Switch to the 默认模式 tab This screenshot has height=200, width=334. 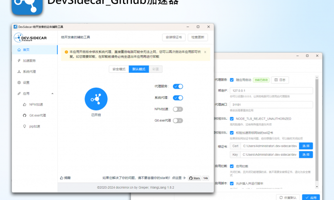coord(139,69)
